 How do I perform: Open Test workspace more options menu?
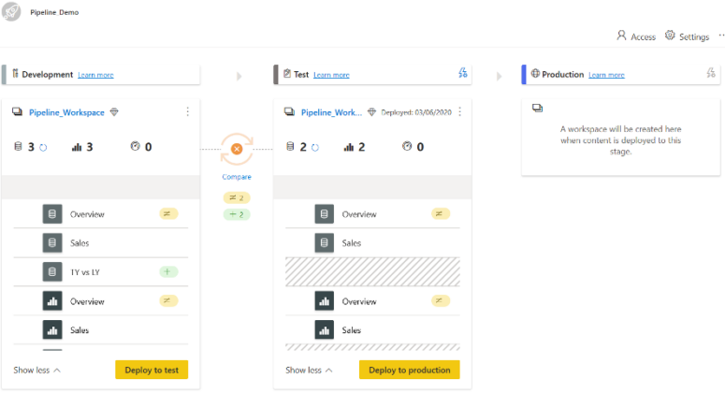tap(459, 112)
